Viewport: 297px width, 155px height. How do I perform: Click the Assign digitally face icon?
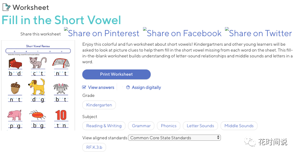[128, 87]
